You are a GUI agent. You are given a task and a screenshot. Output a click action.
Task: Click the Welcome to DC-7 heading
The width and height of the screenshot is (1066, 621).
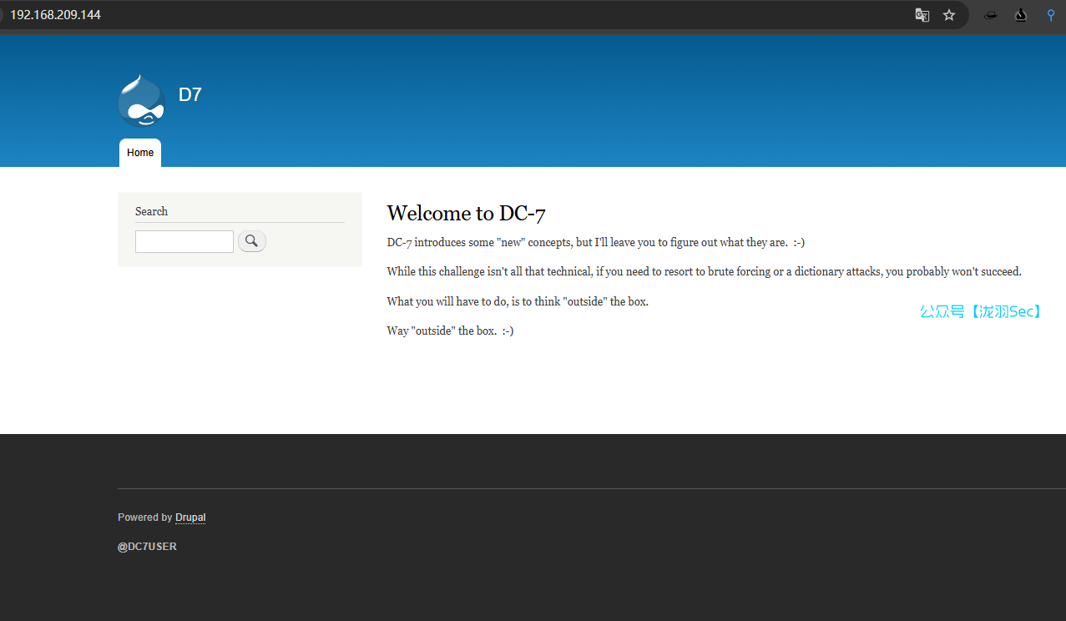[466, 214]
